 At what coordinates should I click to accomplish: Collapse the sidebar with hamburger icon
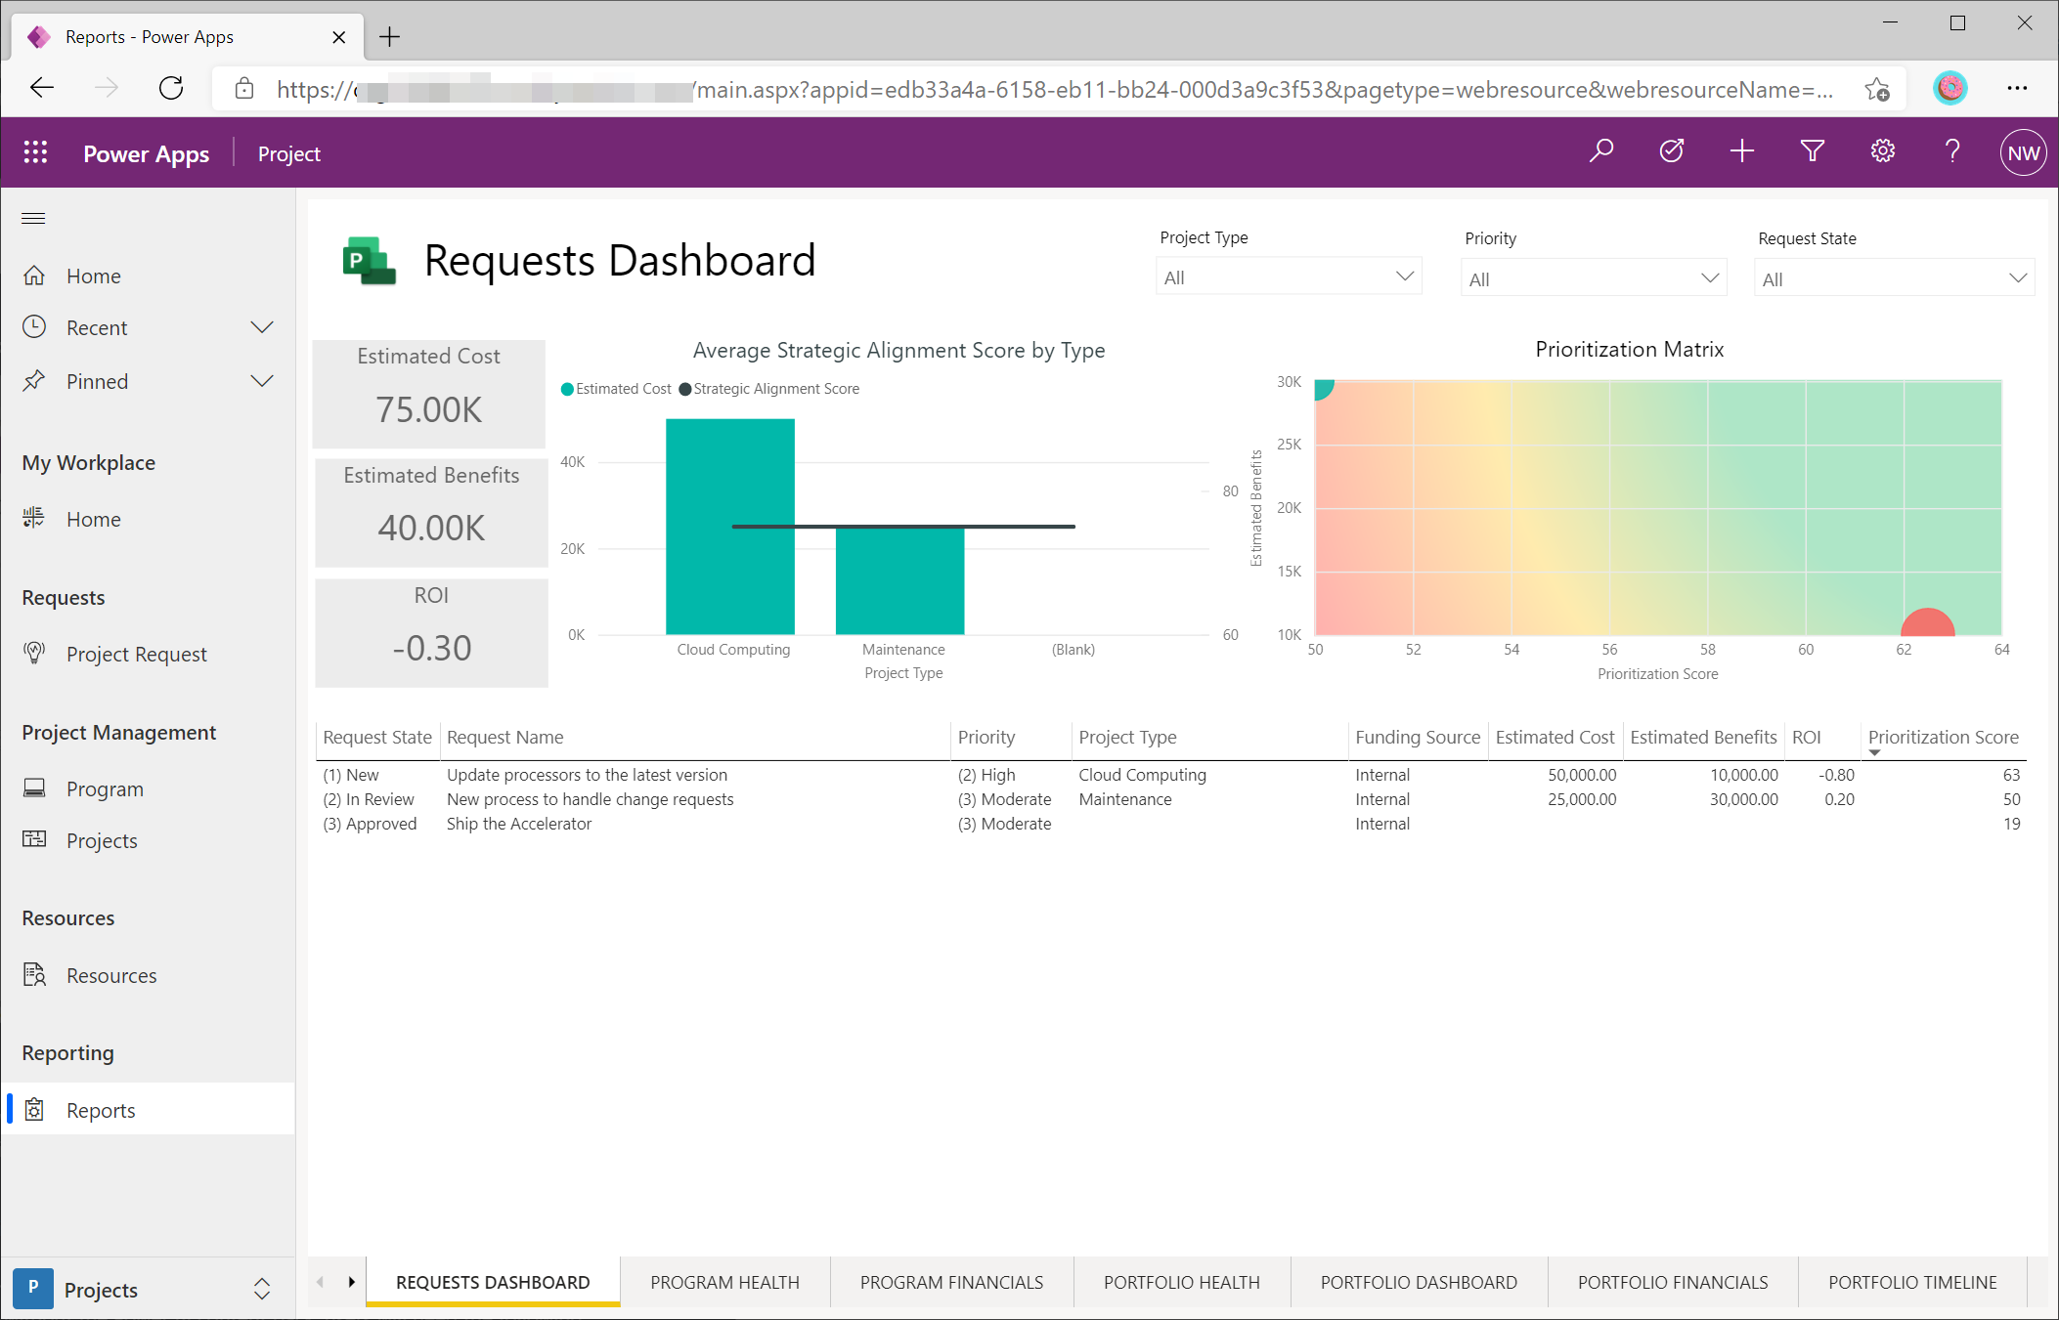[x=33, y=218]
